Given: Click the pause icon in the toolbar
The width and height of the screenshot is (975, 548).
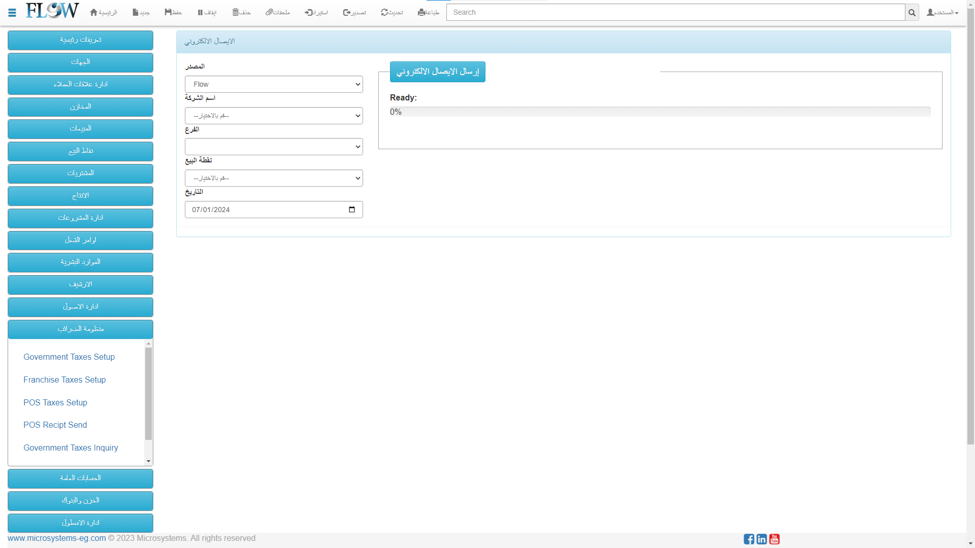Looking at the screenshot, I should tap(200, 12).
